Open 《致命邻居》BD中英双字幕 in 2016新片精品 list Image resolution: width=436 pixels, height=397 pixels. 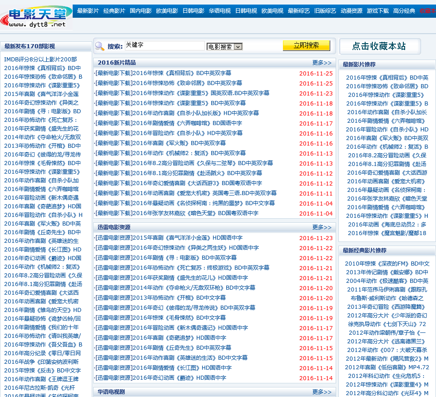[187, 83]
